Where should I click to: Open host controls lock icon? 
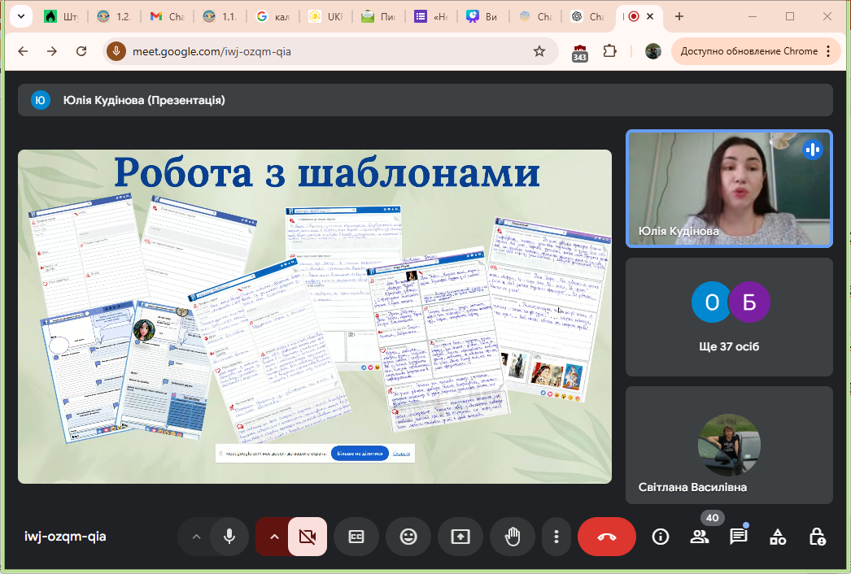tap(817, 537)
